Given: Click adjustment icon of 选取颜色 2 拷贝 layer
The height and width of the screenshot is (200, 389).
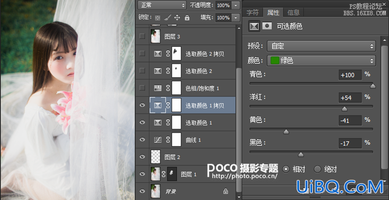Looking at the screenshot, I should 158,54.
